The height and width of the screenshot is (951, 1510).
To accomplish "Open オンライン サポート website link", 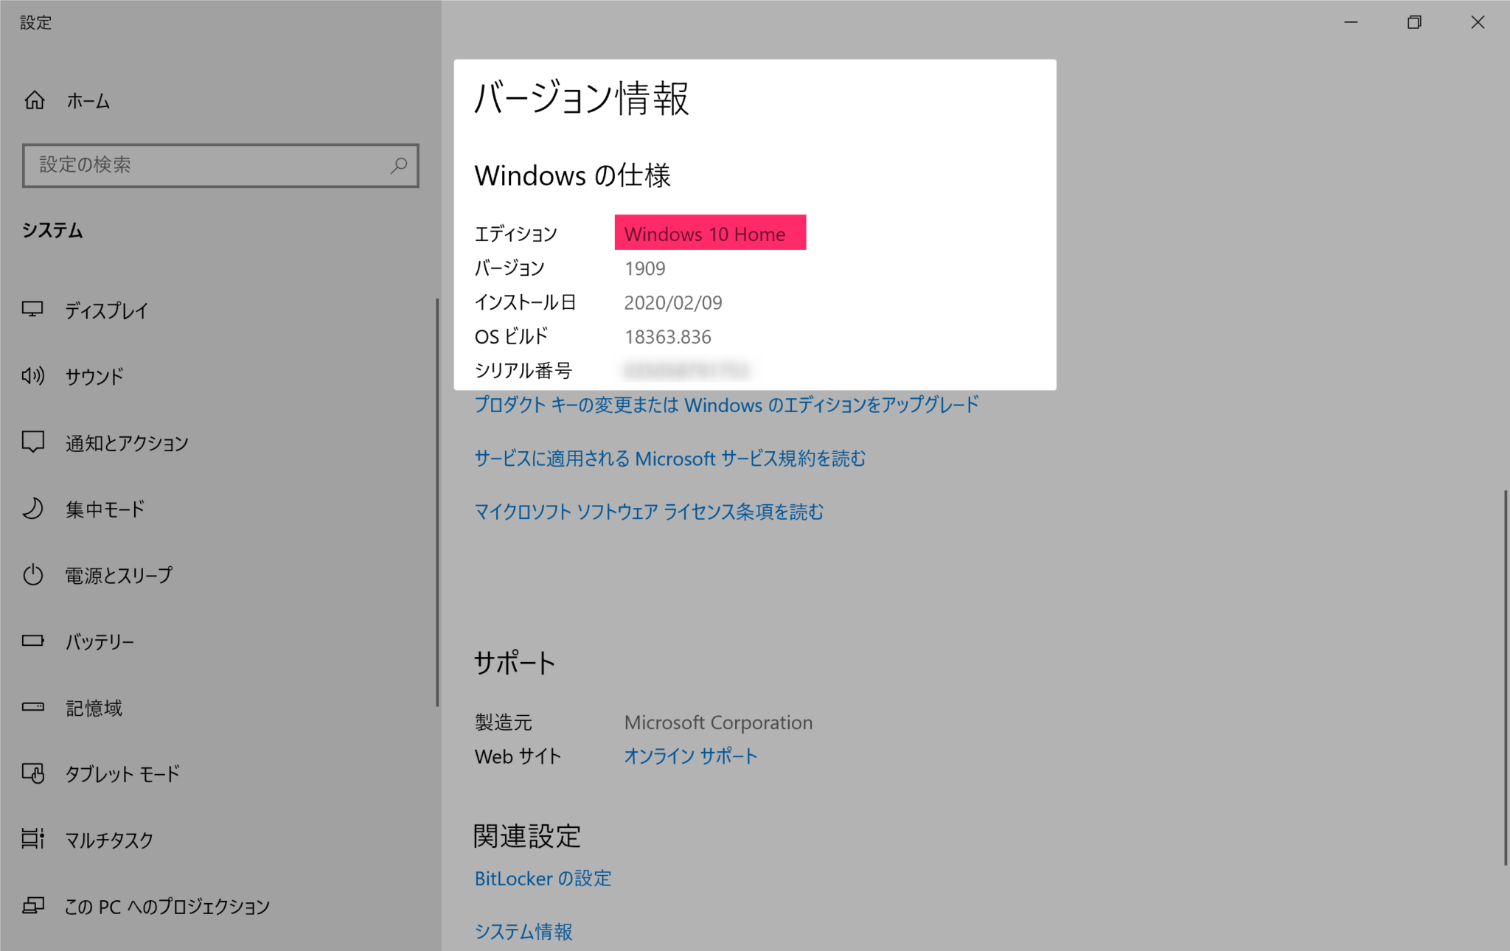I will (690, 755).
